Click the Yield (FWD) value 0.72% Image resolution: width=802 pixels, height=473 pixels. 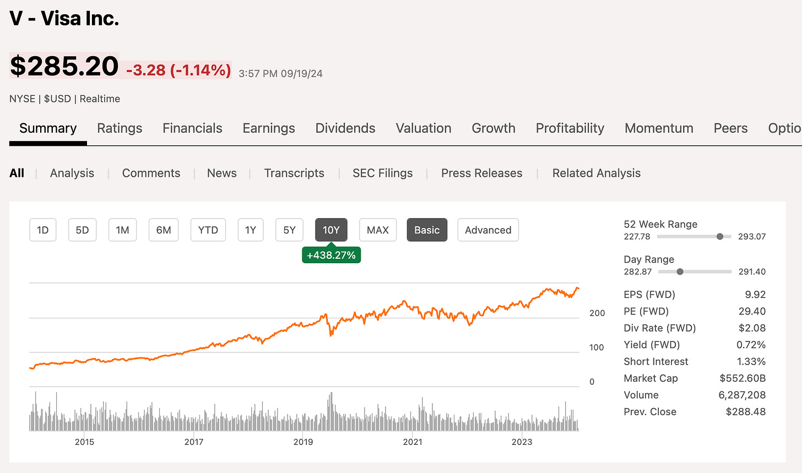pyautogui.click(x=751, y=345)
